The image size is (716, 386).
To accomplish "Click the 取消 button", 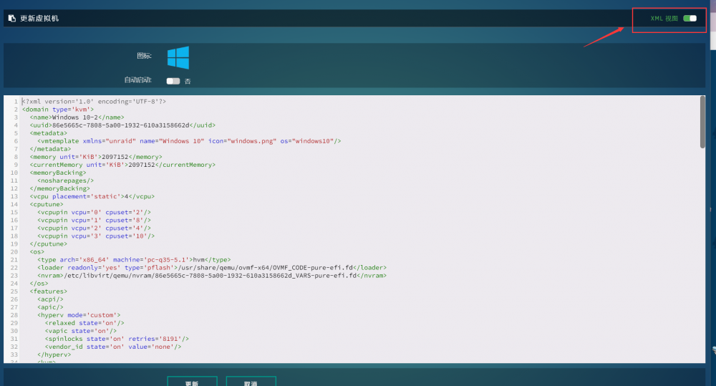I will 251,382.
